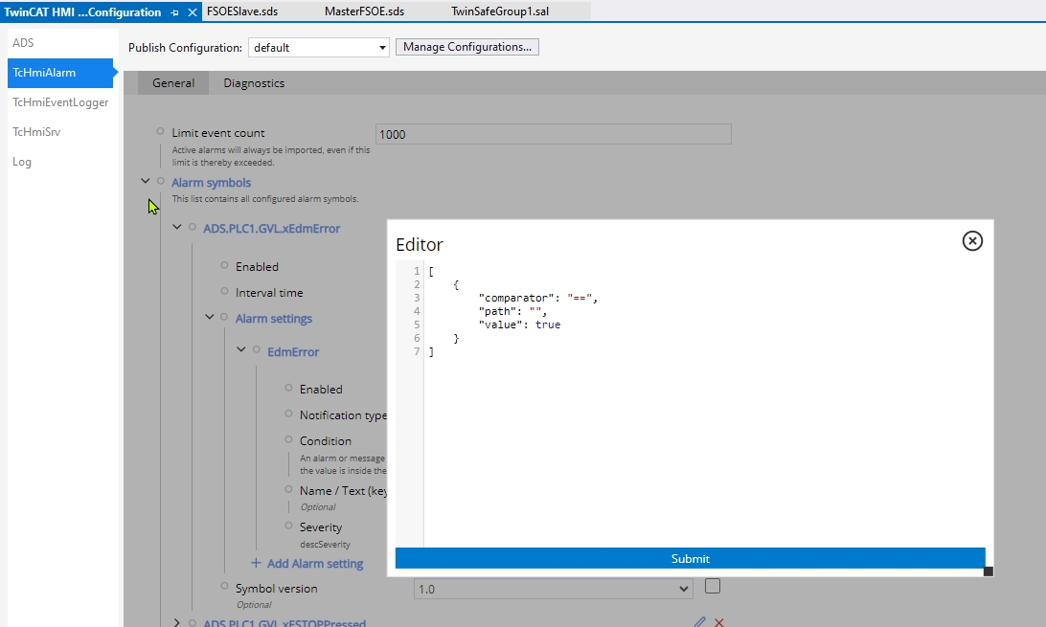1046x627 pixels.
Task: Click the circle marker beside Symbol version
Action: (225, 587)
